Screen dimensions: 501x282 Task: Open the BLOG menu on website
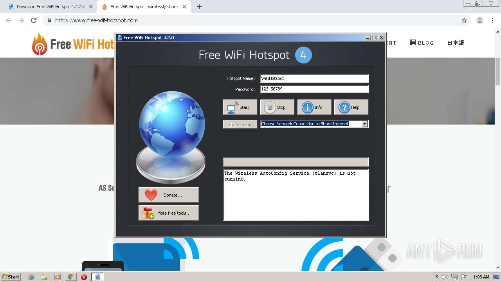422,43
